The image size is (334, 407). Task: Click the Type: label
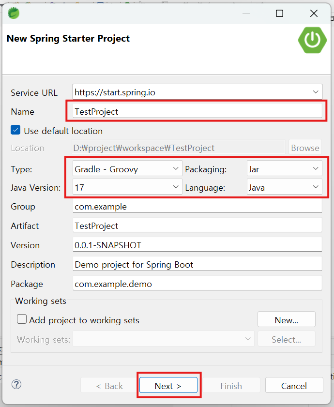pyautogui.click(x=21, y=169)
